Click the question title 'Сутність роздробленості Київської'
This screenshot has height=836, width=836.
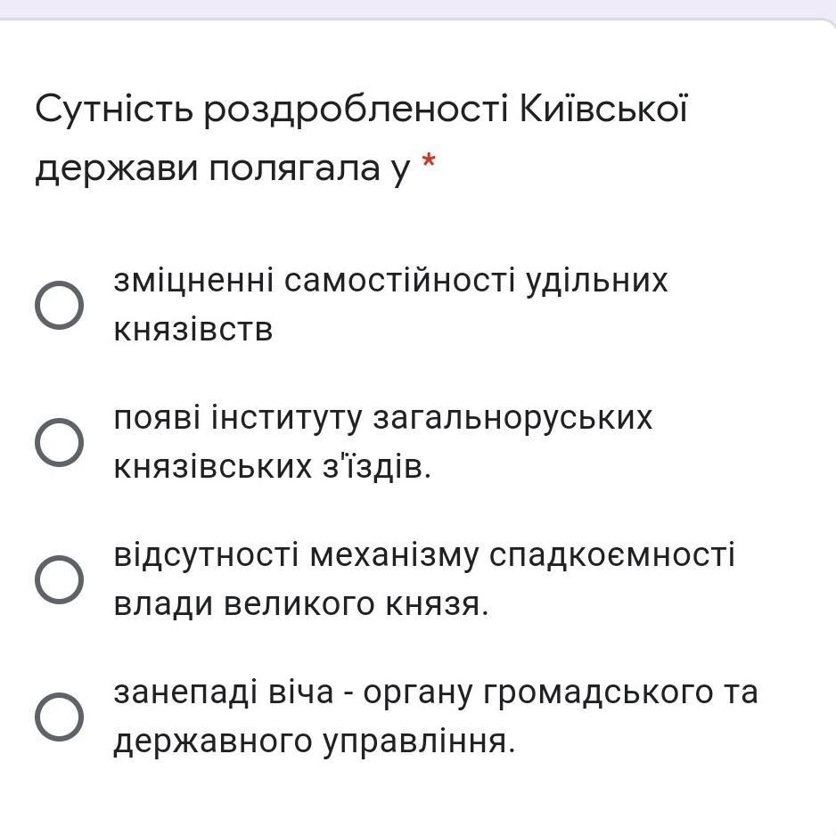[361, 111]
